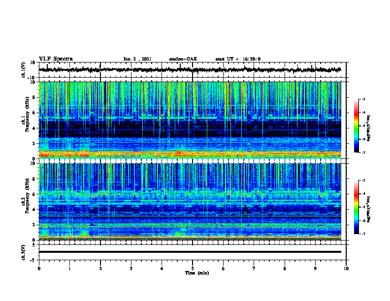Image resolution: width=390 pixels, height=301 pixels.
Task: Click the "-7" tick on ch.1 colorbar
Action: click(363, 153)
